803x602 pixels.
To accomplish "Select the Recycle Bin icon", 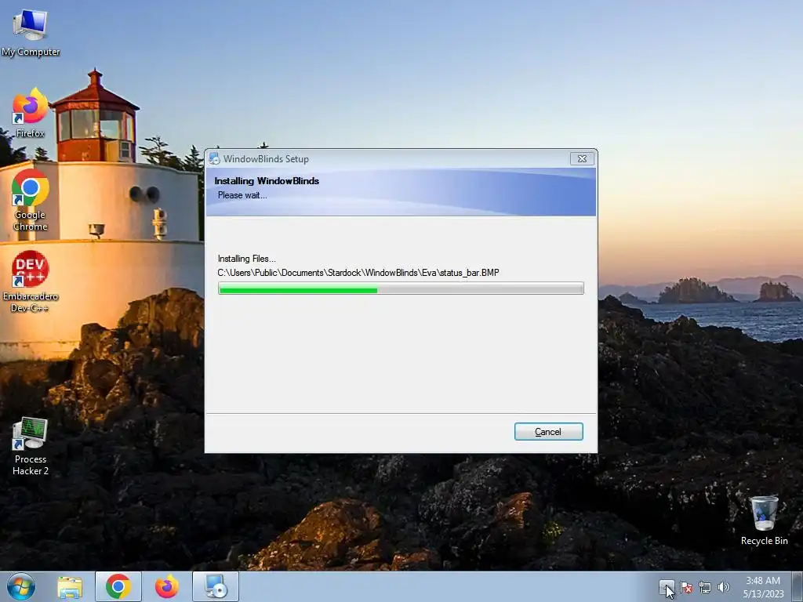I will click(x=764, y=520).
